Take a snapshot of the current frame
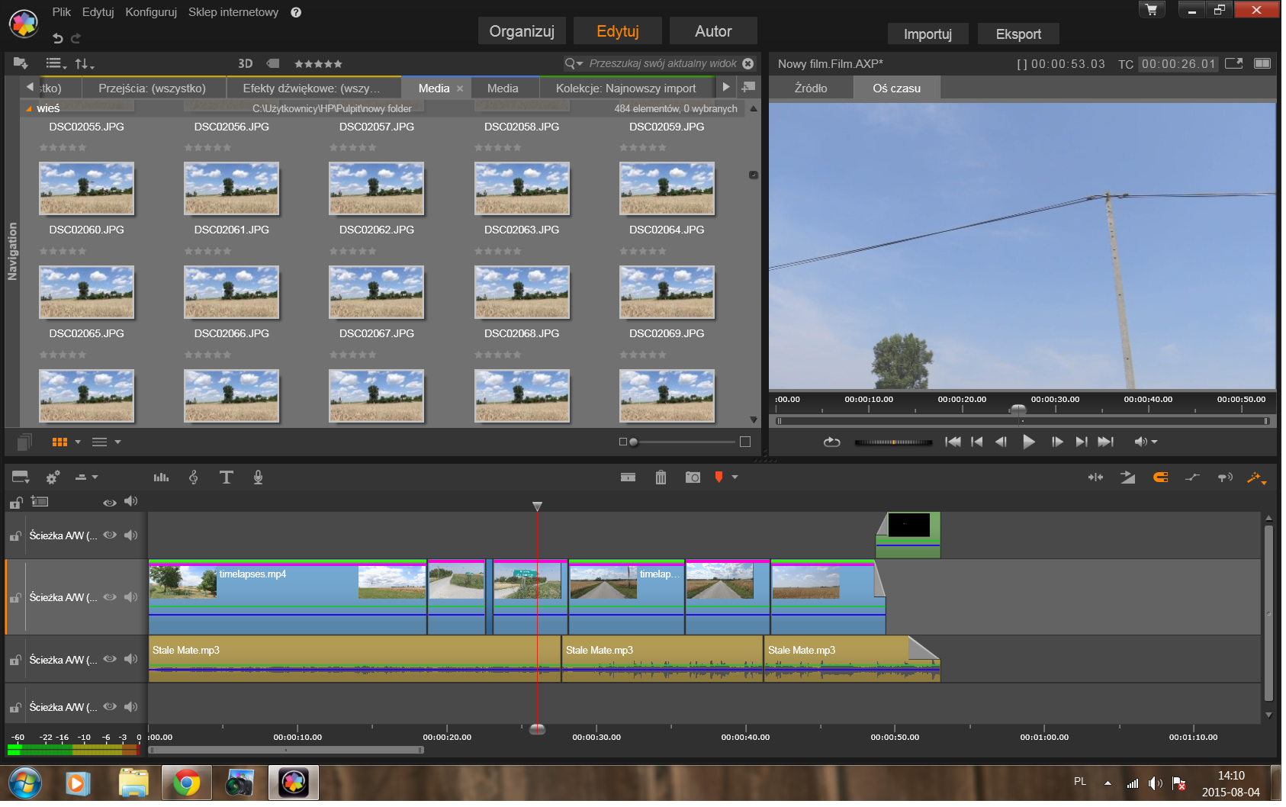 pyautogui.click(x=693, y=477)
